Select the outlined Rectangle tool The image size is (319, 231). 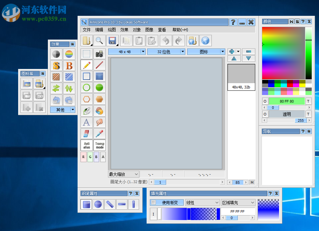tap(86, 76)
